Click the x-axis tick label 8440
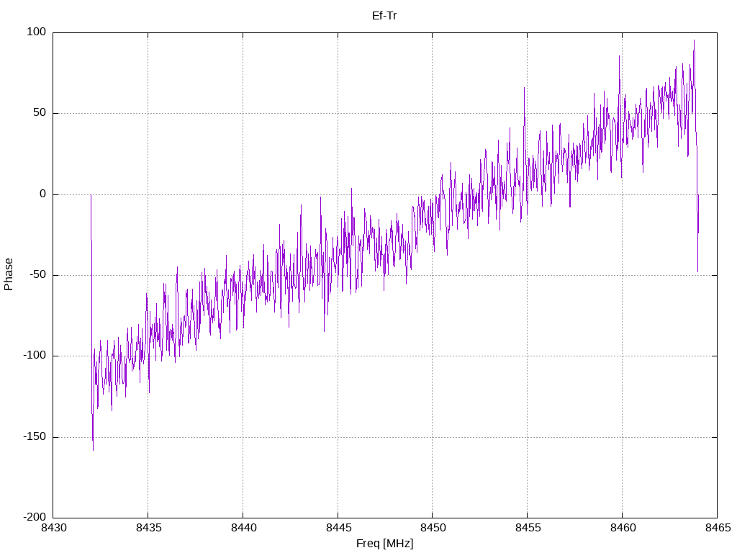 (x=243, y=528)
